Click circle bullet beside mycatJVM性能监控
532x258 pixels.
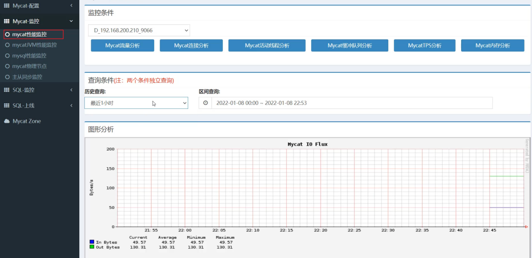click(7, 45)
